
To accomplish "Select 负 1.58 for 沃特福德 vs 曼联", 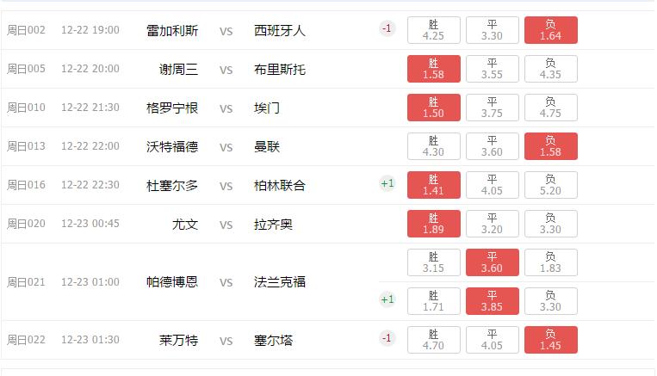I will tap(550, 146).
